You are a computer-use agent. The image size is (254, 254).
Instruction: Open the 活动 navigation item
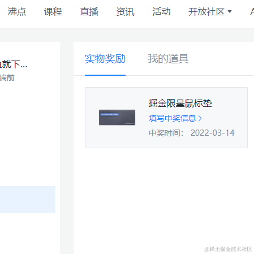click(162, 12)
